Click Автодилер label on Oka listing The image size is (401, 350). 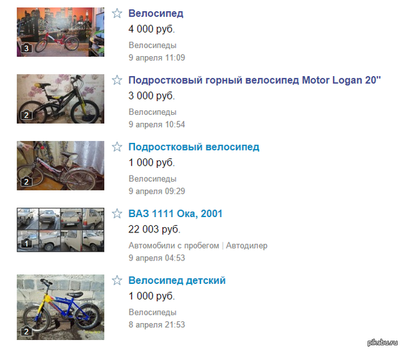click(x=247, y=246)
